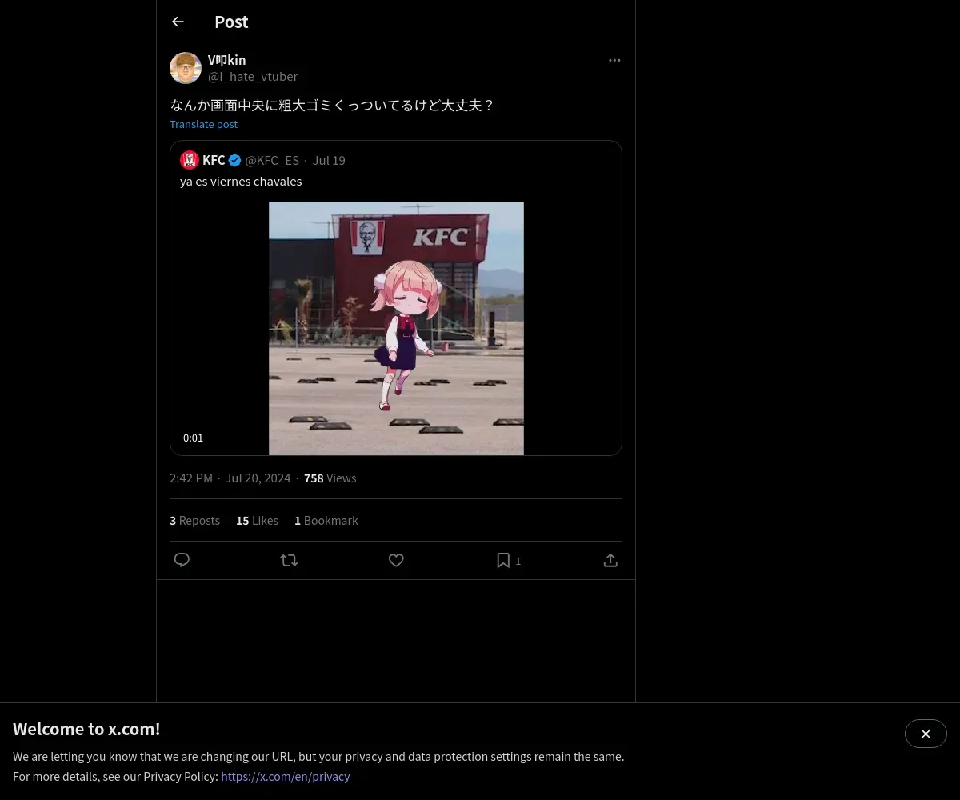This screenshot has width=960, height=800.
Task: Click KFC's blue verified badge
Action: [234, 160]
